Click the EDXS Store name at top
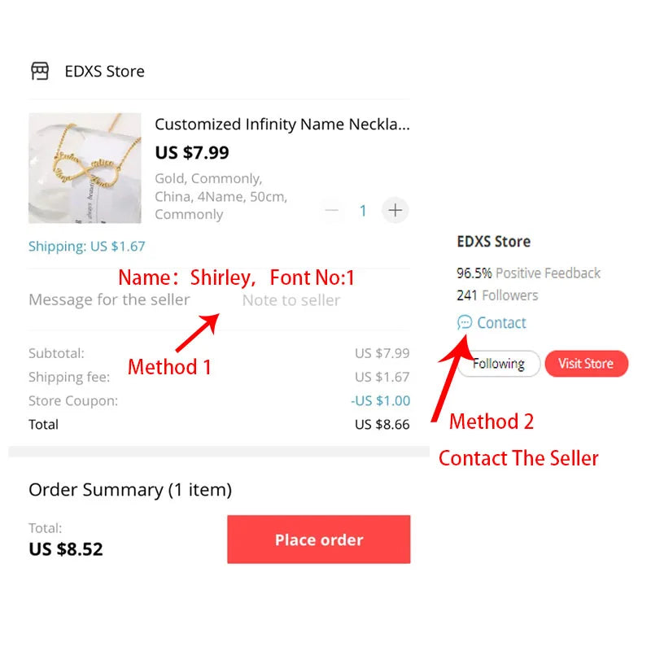 coord(105,72)
